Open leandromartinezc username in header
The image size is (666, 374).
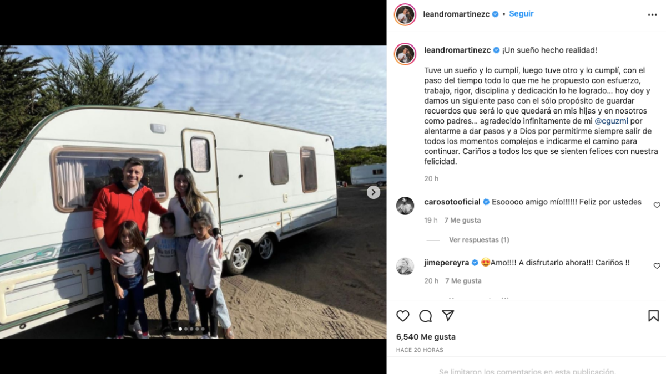click(457, 14)
